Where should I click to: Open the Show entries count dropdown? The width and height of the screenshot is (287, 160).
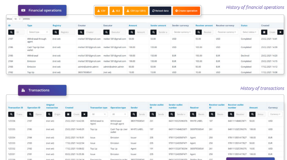coord(17,19)
